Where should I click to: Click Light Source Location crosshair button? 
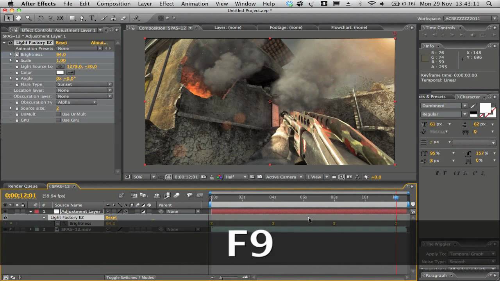pos(60,66)
